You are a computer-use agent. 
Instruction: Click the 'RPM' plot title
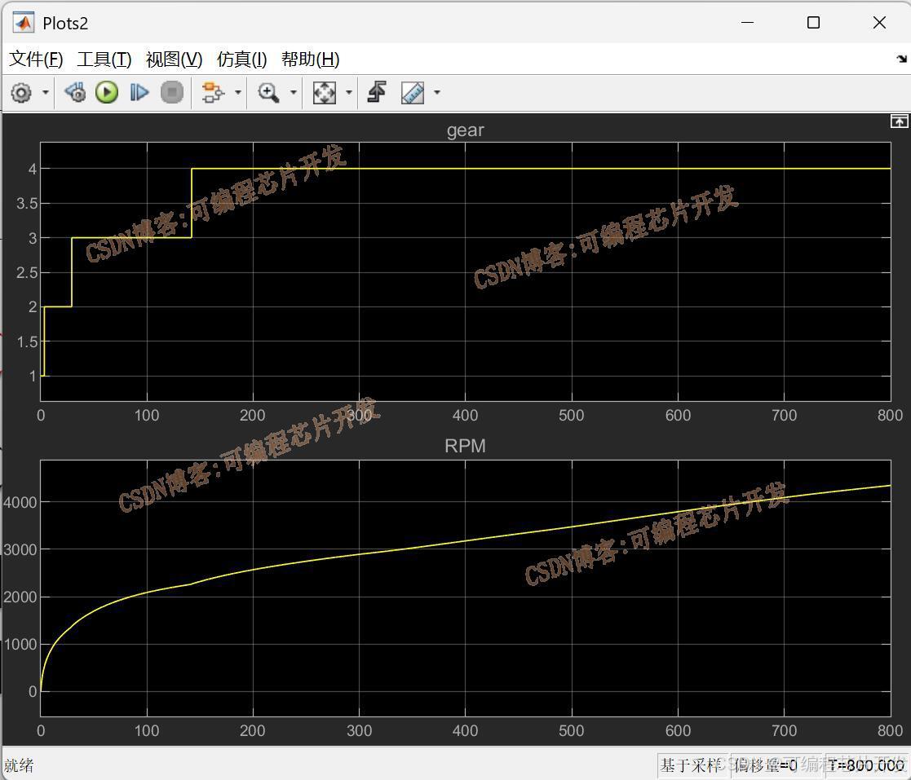point(465,446)
